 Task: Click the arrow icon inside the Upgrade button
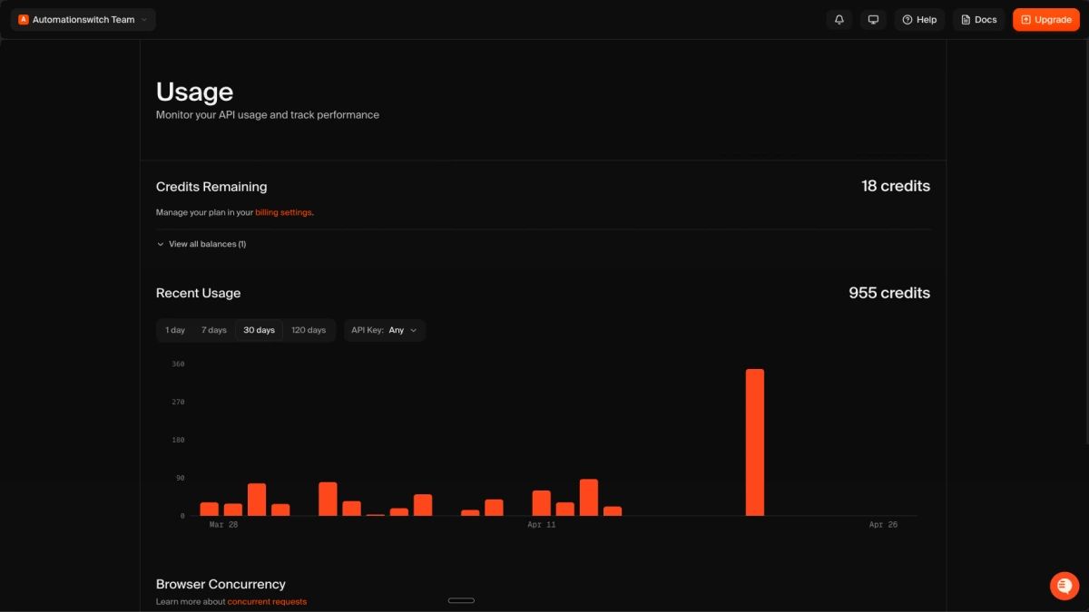(1026, 19)
